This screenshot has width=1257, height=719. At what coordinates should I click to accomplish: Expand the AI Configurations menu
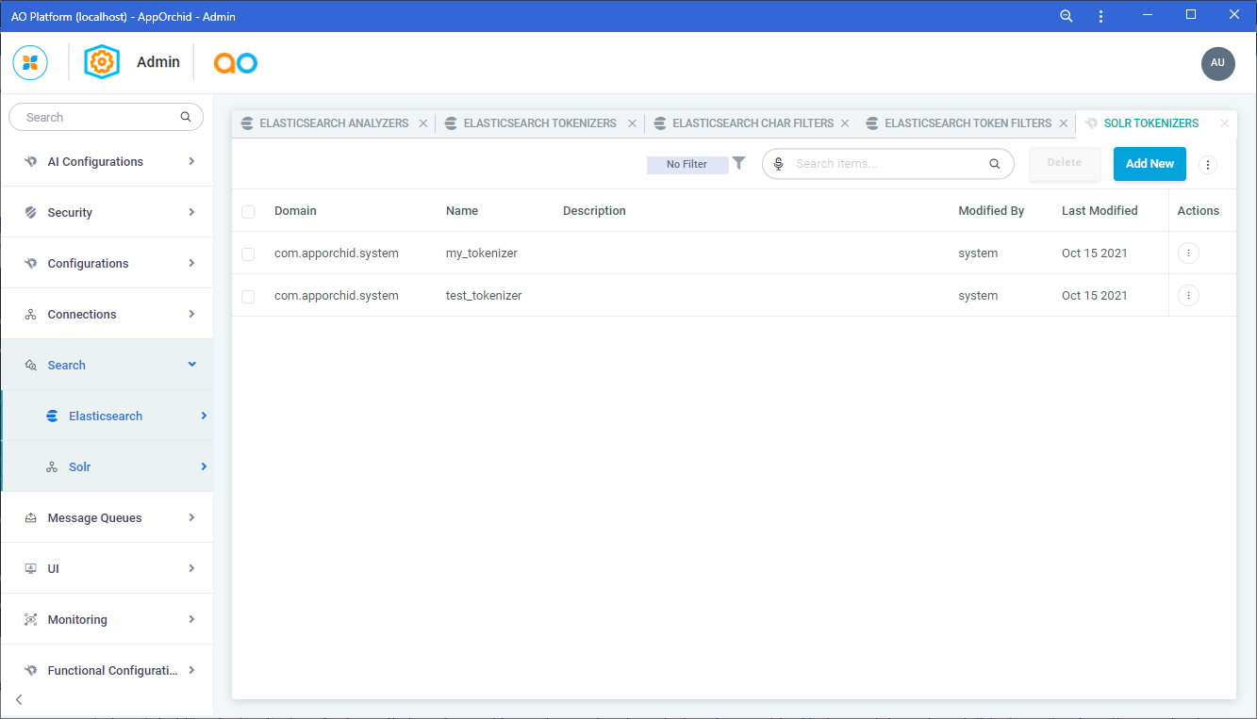click(106, 162)
